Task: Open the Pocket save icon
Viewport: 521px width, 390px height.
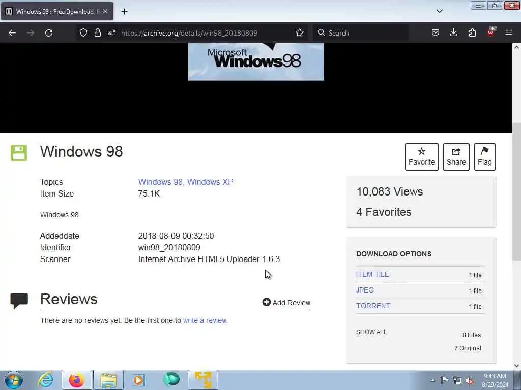Action: 436,32
